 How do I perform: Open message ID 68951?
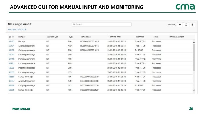(11, 64)
